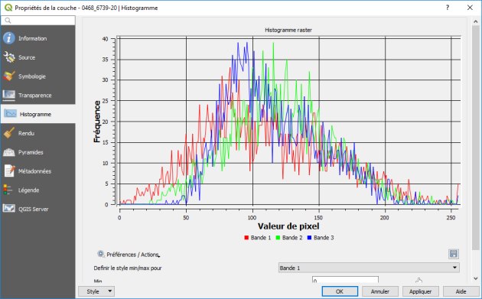The image size is (482, 299).
Task: Click the 'Histogramme raster' chart title
Action: tap(288, 30)
